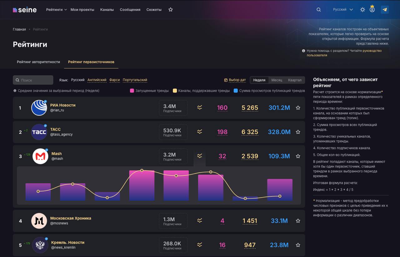
Task: Click the yellow Каналы, поддержавшие тренды swatch
Action: point(175,91)
